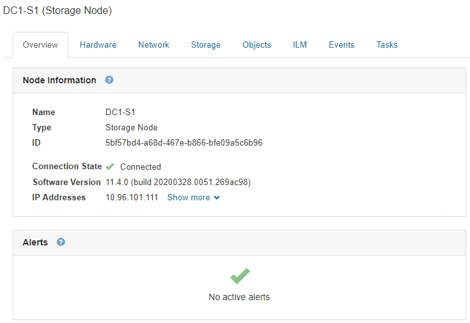Open the Network tab

pos(153,45)
